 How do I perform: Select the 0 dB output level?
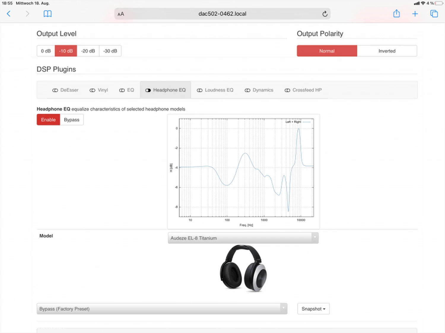pos(46,51)
